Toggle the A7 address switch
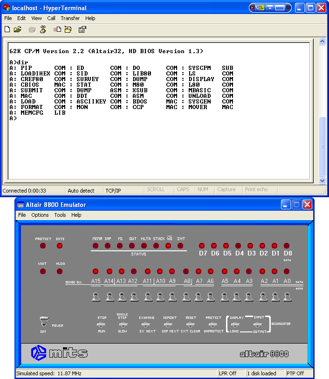The height and width of the screenshot is (379, 329). pos(199,297)
